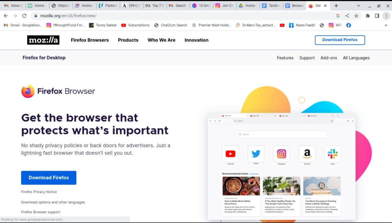392x223 pixels.
Task: Open the Who We Are menu
Action: [161, 40]
